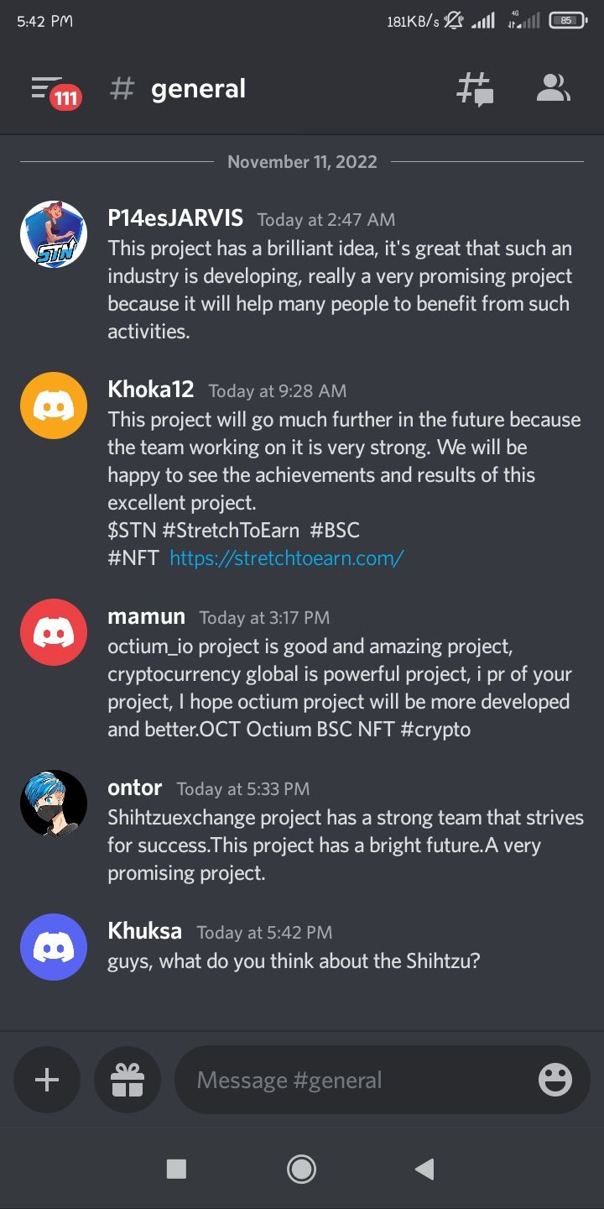The height and width of the screenshot is (1209, 604).
Task: Open the threads icon in header
Action: click(x=474, y=88)
